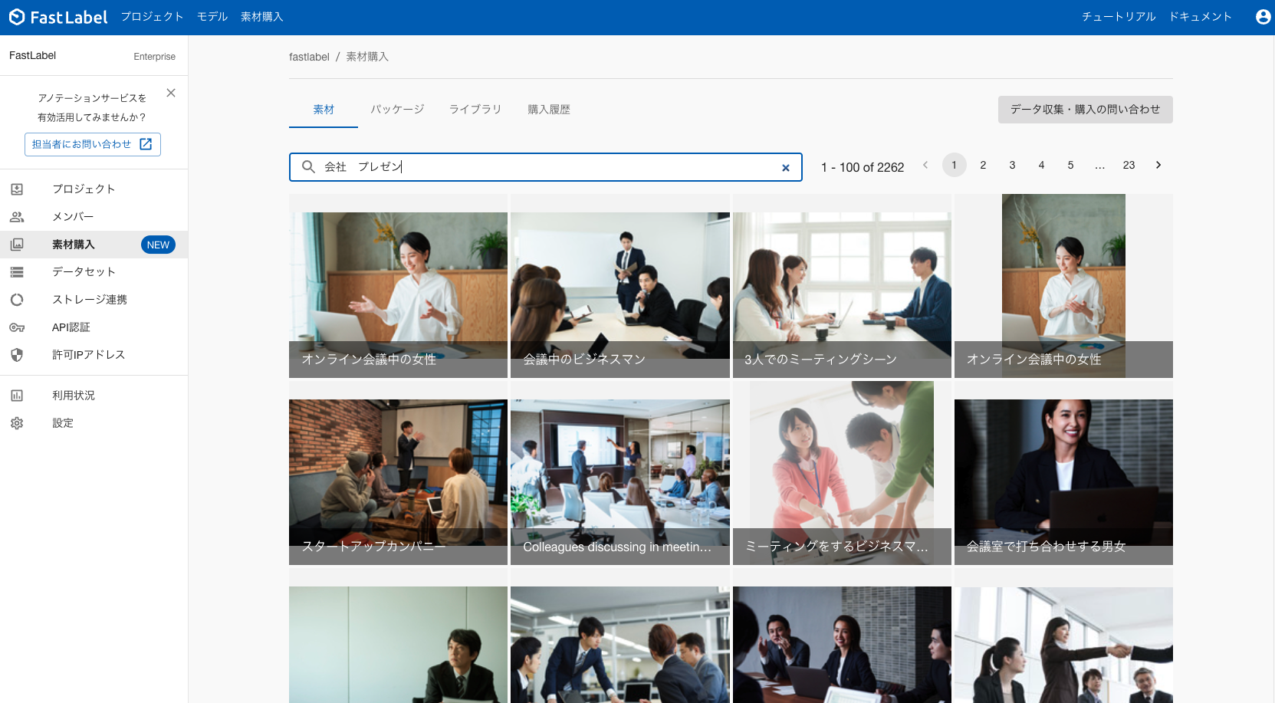Viewport: 1275px width, 703px height.
Task: Go to page 5 of results
Action: (1070, 165)
